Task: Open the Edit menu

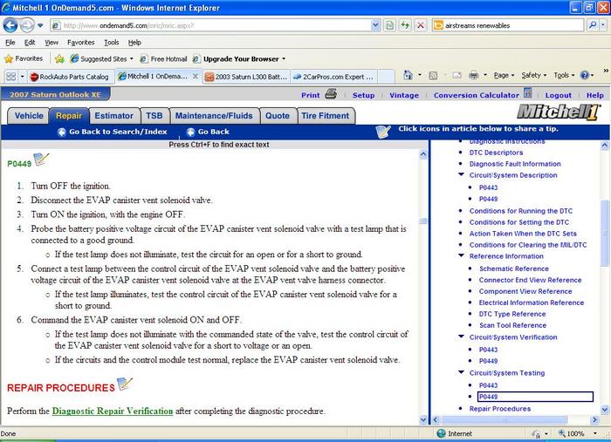Action: (30, 43)
